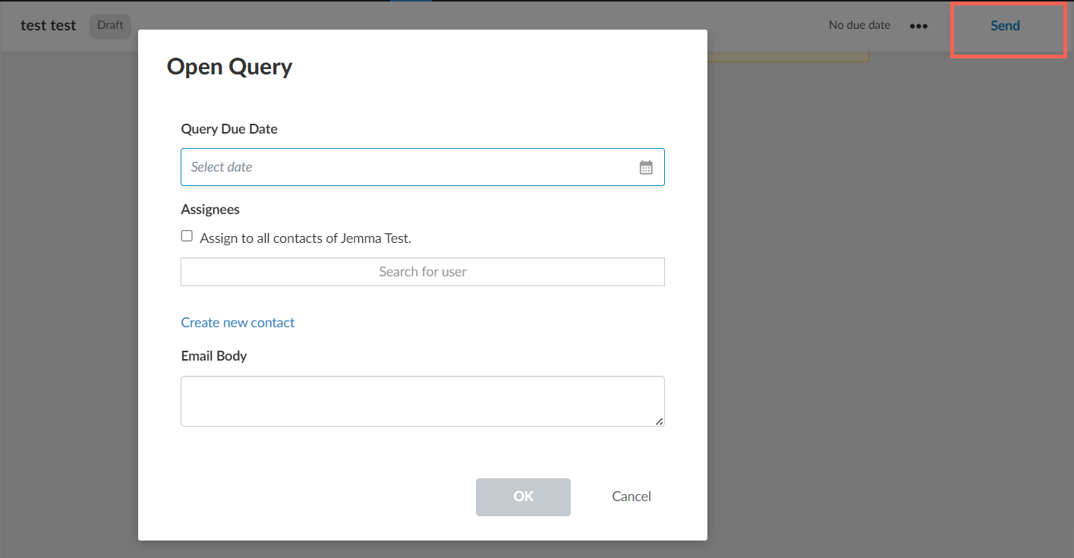Open the calendar date picker icon
The width and height of the screenshot is (1074, 558).
point(646,167)
